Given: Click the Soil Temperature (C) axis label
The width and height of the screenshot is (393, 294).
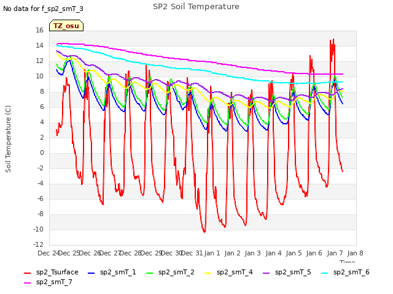Looking at the screenshot, I should coord(8,139).
